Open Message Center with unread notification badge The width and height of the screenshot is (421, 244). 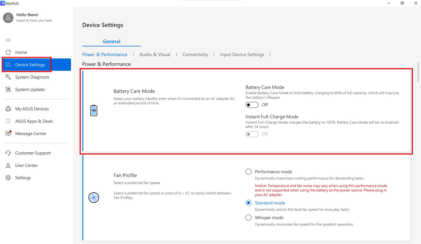(x=8, y=133)
